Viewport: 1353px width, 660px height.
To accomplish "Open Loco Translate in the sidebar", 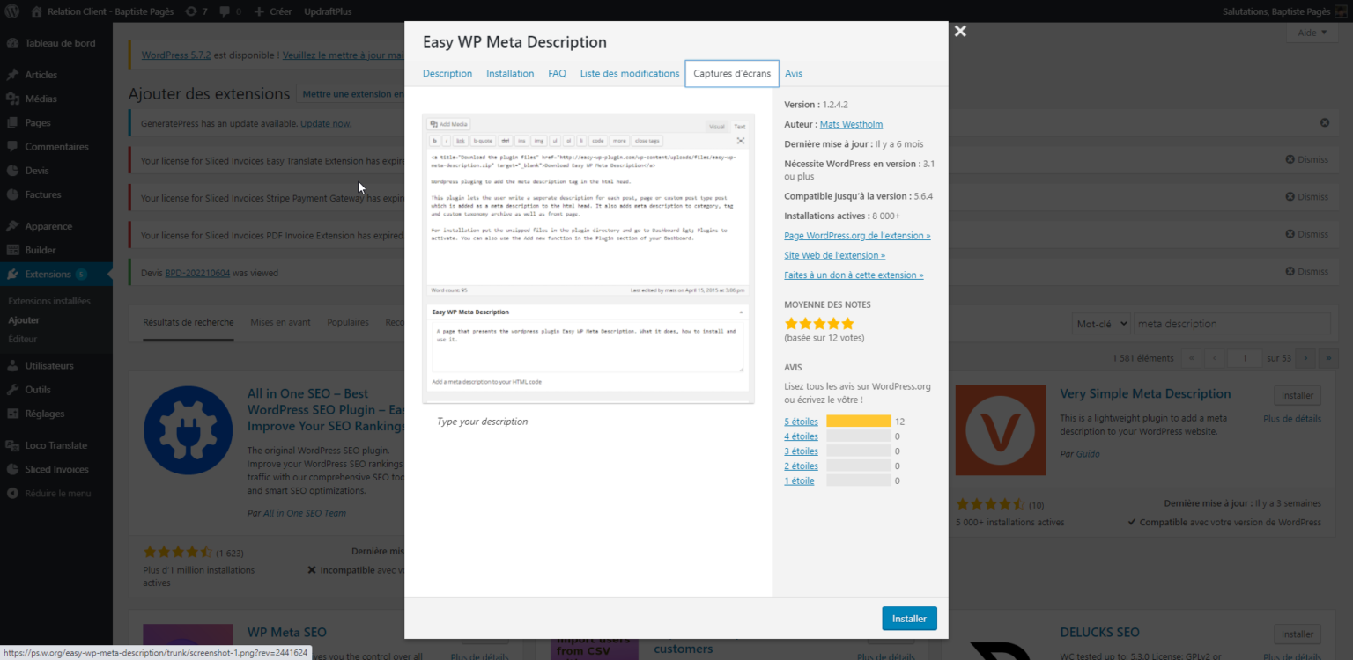I will tap(56, 445).
